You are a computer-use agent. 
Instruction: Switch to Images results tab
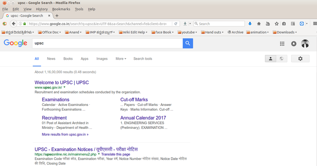[102, 59]
